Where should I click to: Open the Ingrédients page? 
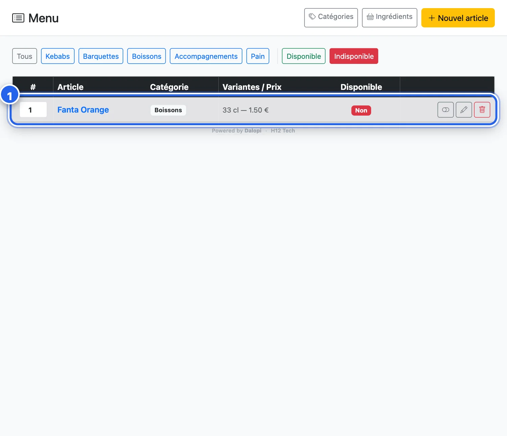coord(389,18)
